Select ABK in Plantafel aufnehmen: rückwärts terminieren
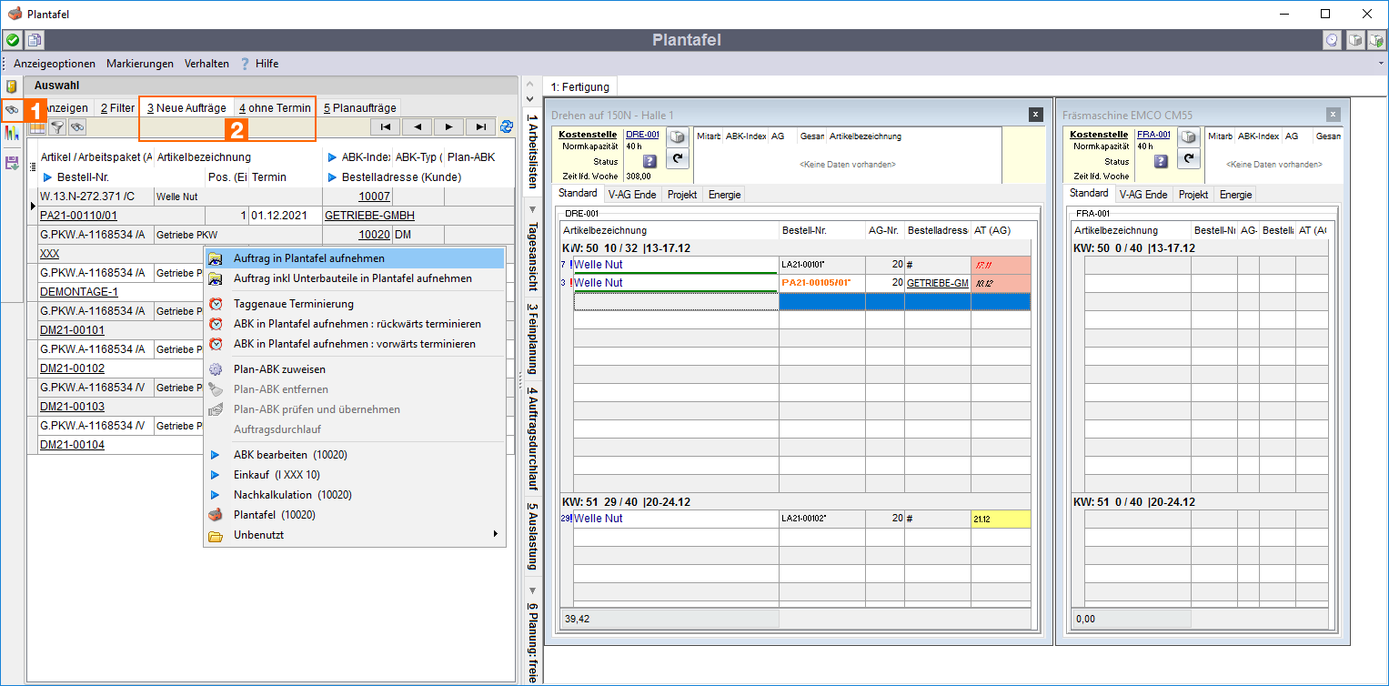 (355, 324)
